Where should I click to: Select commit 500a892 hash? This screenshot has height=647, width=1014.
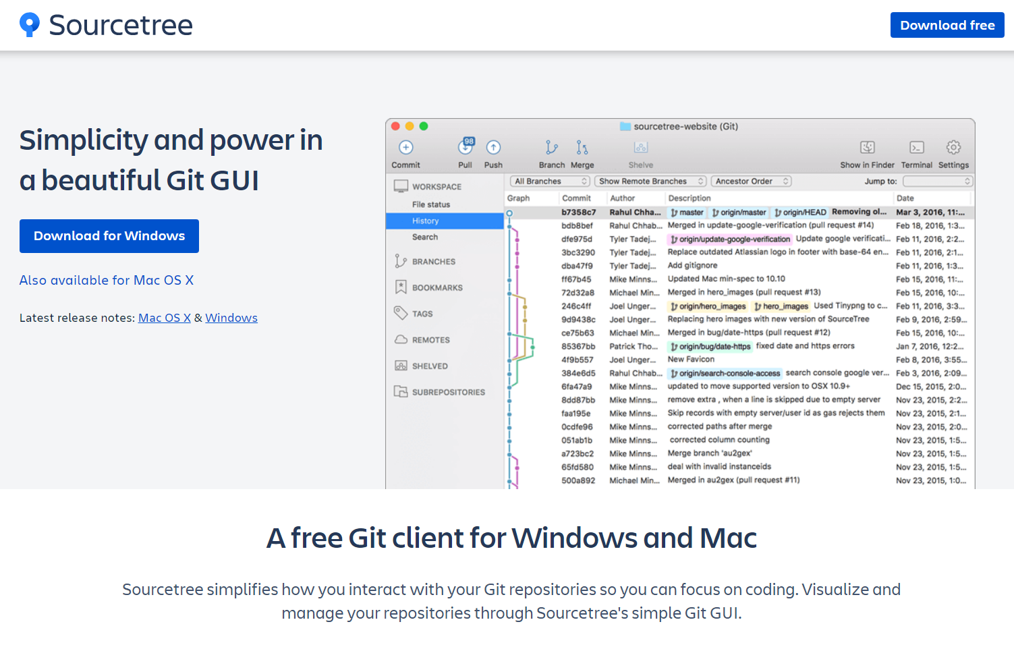578,480
